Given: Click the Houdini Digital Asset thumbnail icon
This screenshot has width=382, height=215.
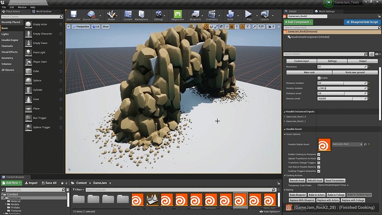Looking at the screenshot, I should (x=325, y=144).
